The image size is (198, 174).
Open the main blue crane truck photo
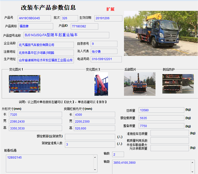[161, 29]
